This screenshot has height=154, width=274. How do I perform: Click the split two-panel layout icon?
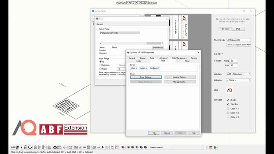point(76,147)
